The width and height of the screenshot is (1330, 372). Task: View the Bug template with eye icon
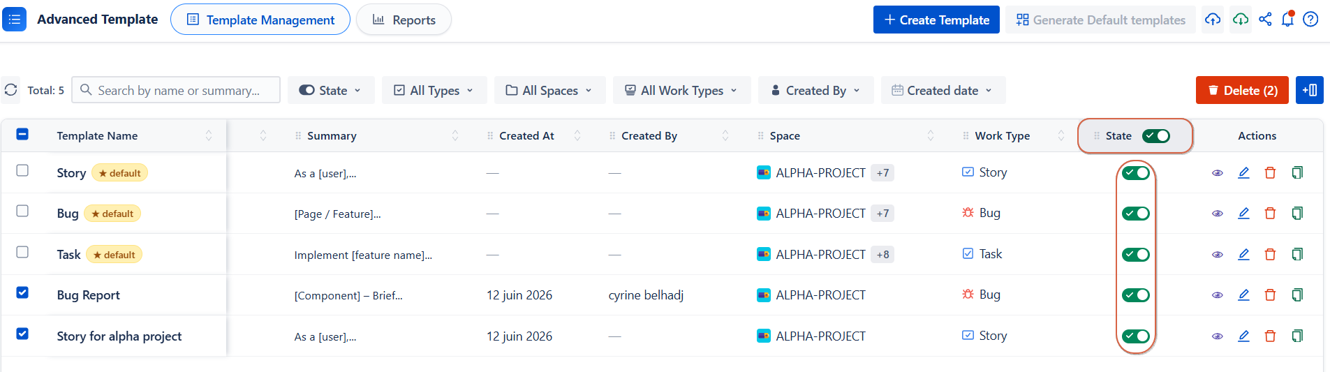coord(1218,214)
